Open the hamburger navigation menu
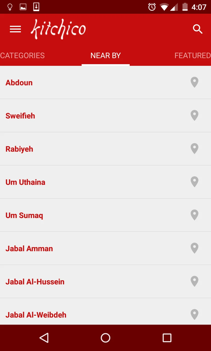The width and height of the screenshot is (211, 351). coord(15,29)
